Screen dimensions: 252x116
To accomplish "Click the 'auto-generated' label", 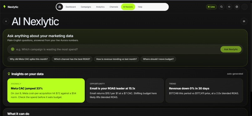I will [235, 74].
